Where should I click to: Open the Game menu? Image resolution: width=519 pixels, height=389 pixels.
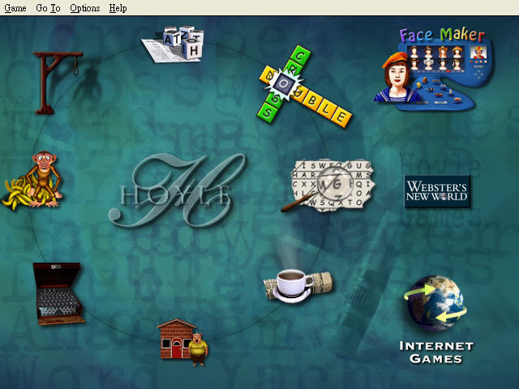(15, 8)
